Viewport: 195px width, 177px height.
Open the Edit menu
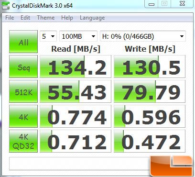click(25, 18)
